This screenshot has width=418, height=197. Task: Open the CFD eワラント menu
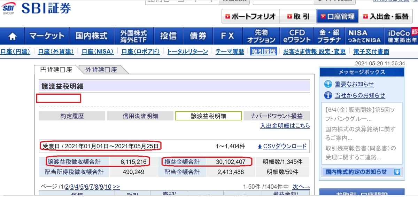(x=297, y=36)
